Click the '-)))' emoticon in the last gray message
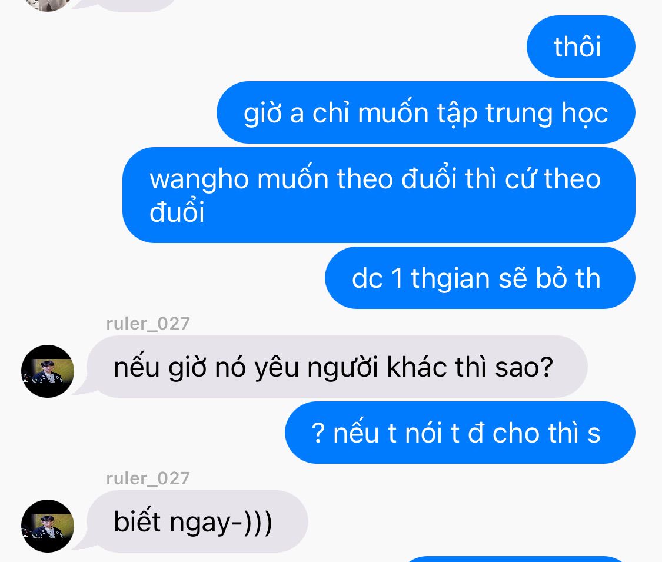This screenshot has height=562, width=662. click(252, 523)
